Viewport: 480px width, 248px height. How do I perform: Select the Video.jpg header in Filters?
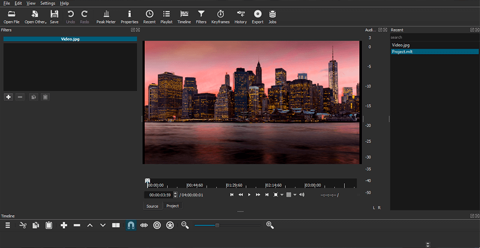coord(70,39)
